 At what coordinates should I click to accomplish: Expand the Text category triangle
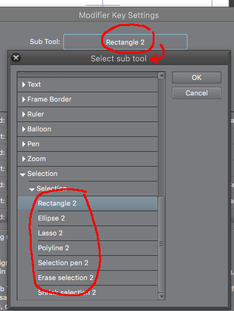tap(24, 84)
